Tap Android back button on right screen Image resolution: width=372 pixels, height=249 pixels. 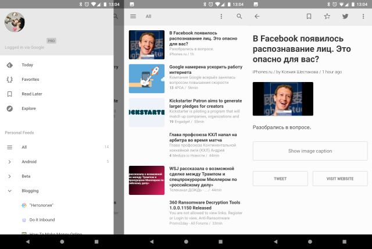[x=276, y=241]
